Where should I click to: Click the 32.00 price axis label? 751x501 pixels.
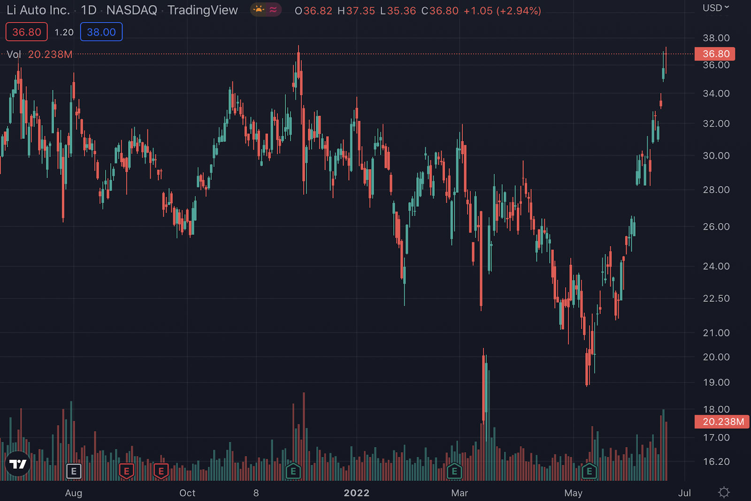[x=716, y=124]
